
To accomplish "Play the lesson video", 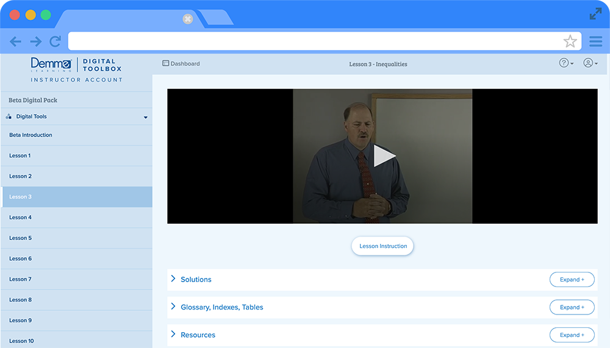I will (384, 156).
